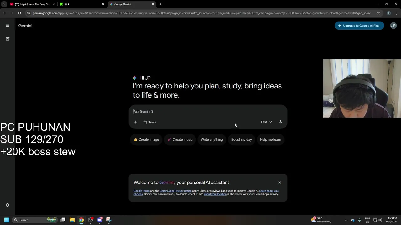This screenshot has width=401, height=225.
Task: Reload the page with the refresh icon
Action: point(19,13)
